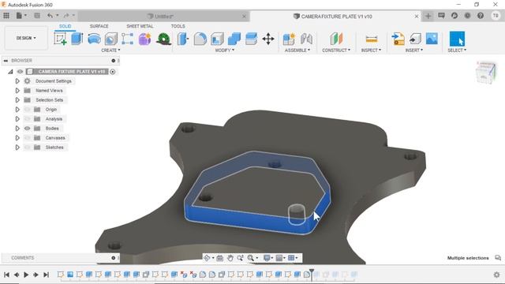This screenshot has width=505, height=284.
Task: Toggle Origin folder visibility eye
Action: point(28,110)
